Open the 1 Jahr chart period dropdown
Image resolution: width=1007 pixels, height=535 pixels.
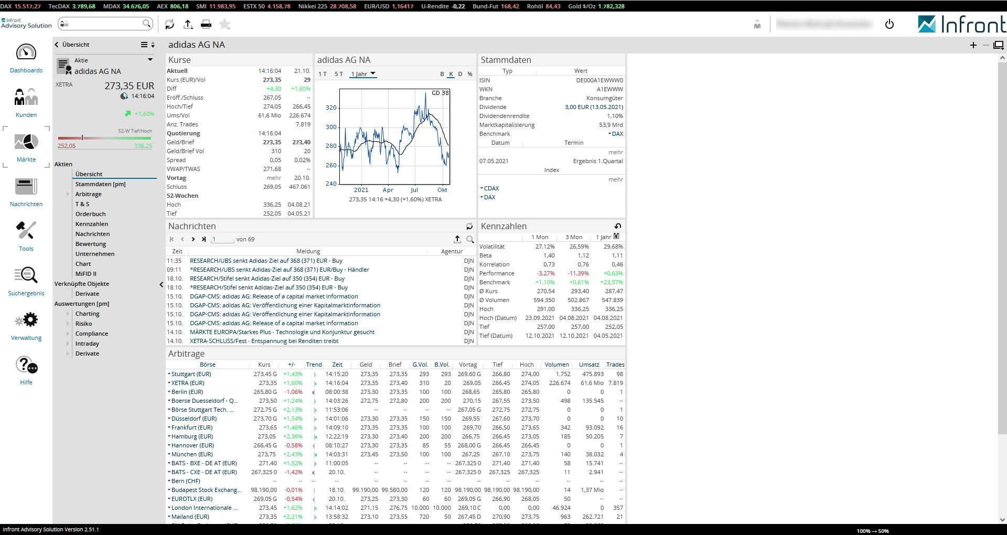363,74
